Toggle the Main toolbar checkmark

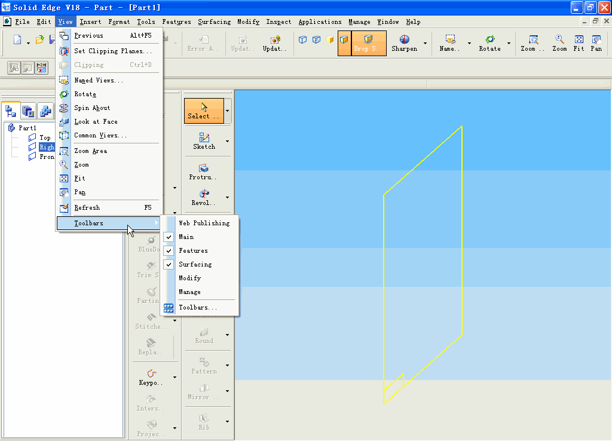pos(169,237)
